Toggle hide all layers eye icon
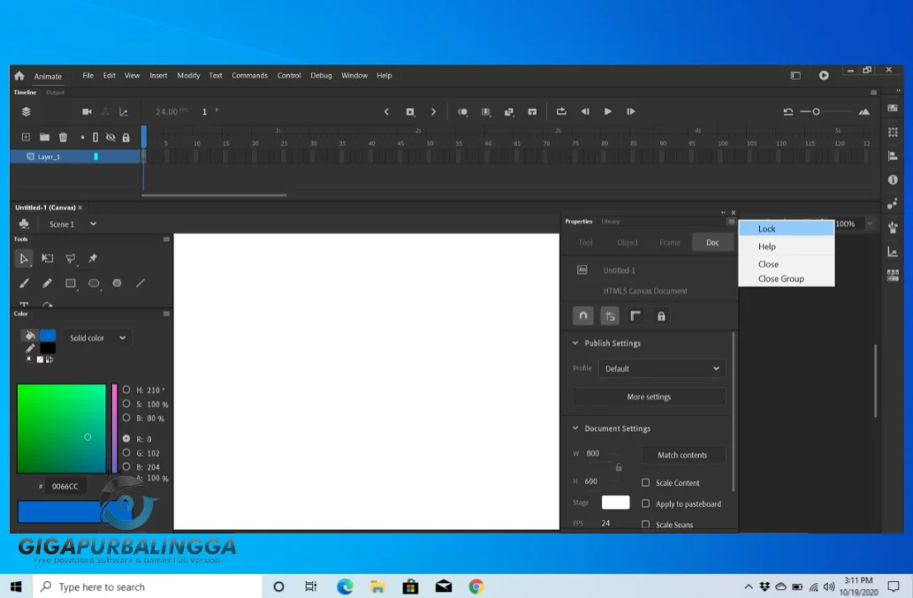 [110, 137]
